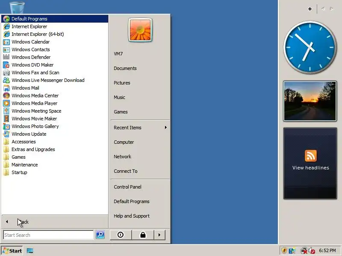Open Windows Calendar
Image resolution: width=342 pixels, height=256 pixels.
(55, 42)
